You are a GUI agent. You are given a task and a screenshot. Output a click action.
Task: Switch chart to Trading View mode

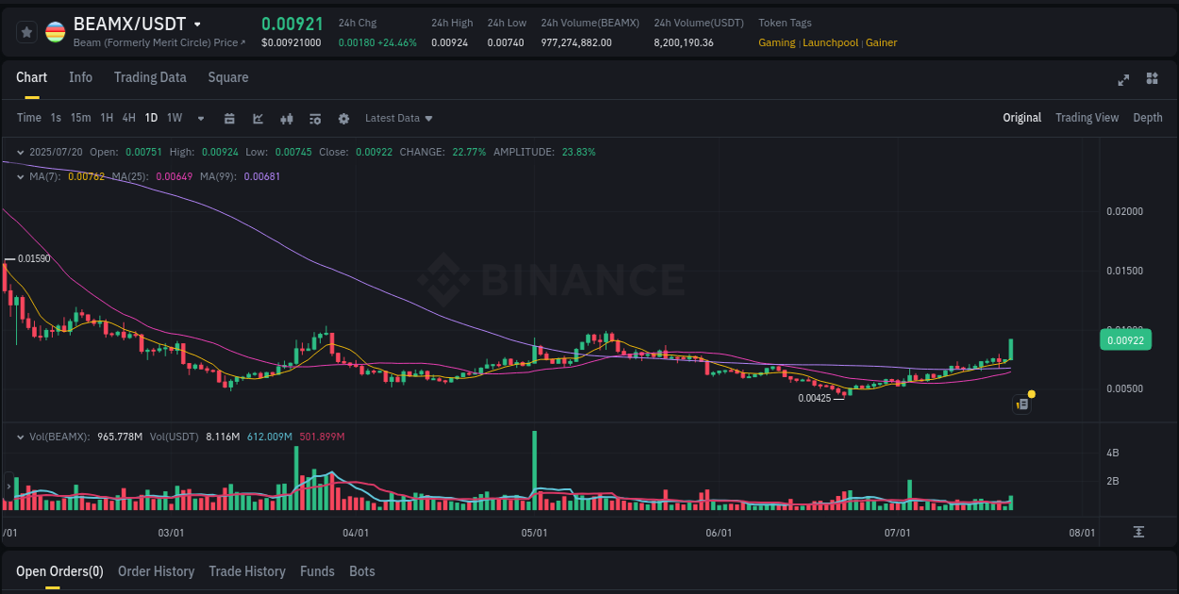click(1087, 118)
